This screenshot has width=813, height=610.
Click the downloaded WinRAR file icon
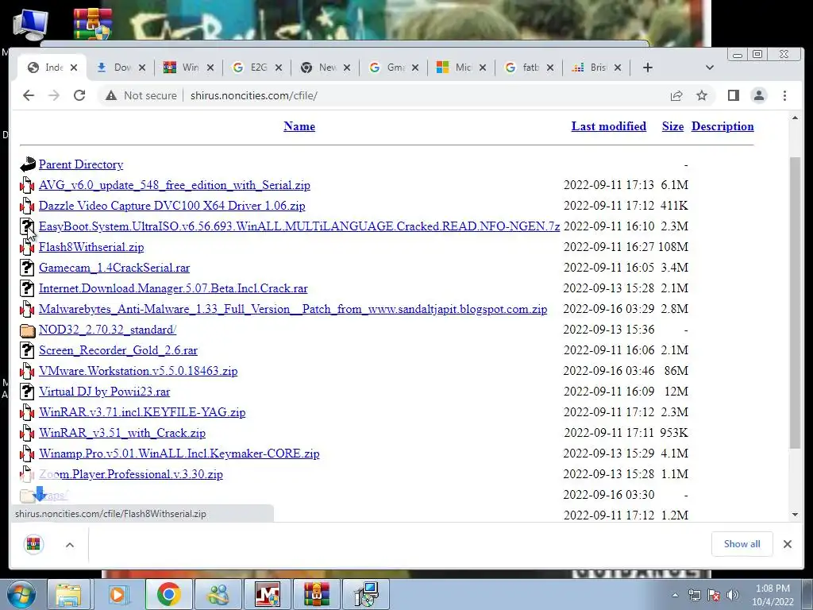click(33, 544)
